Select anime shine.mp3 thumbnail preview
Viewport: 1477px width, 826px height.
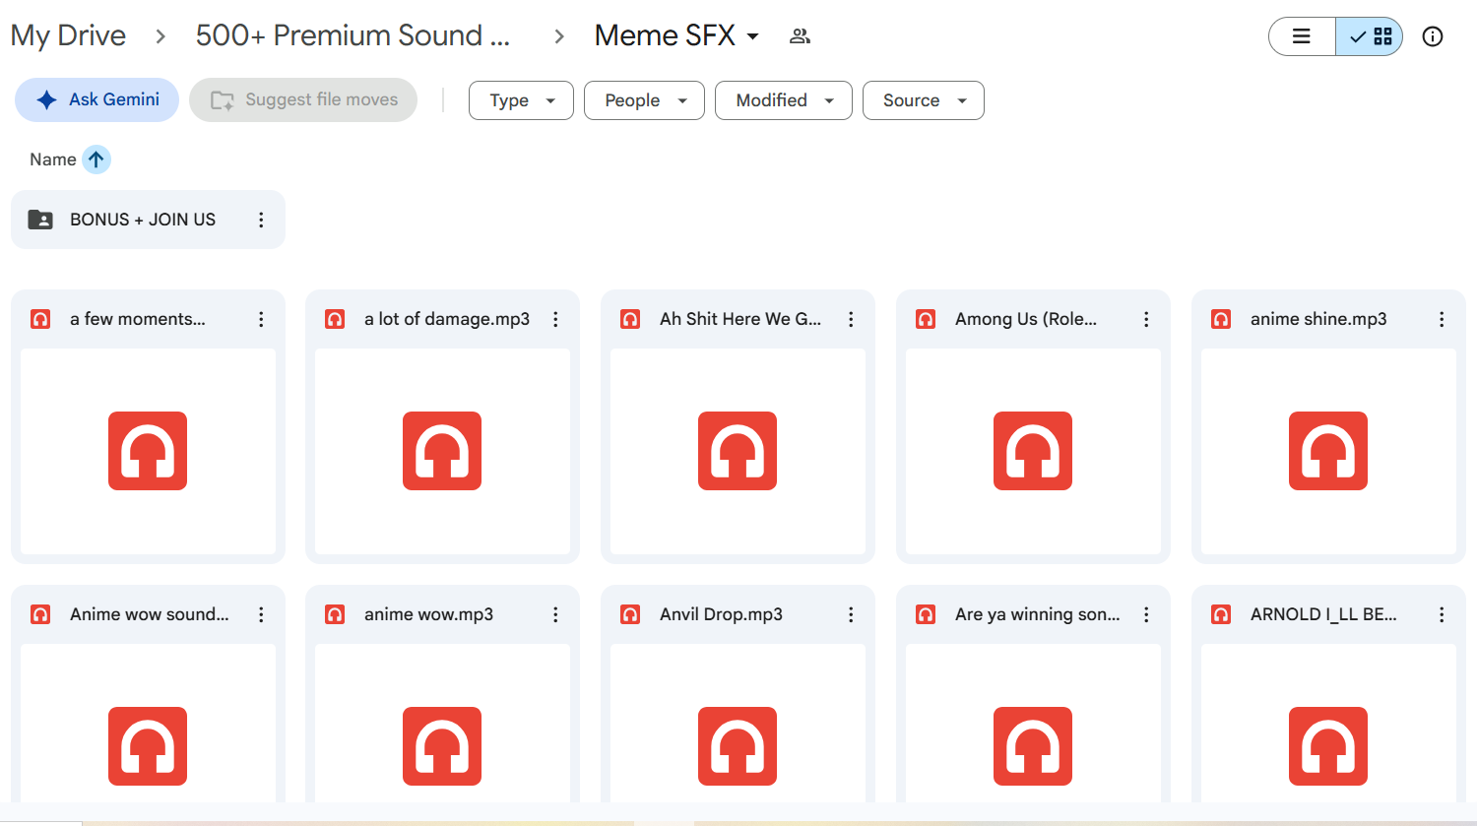(x=1328, y=451)
